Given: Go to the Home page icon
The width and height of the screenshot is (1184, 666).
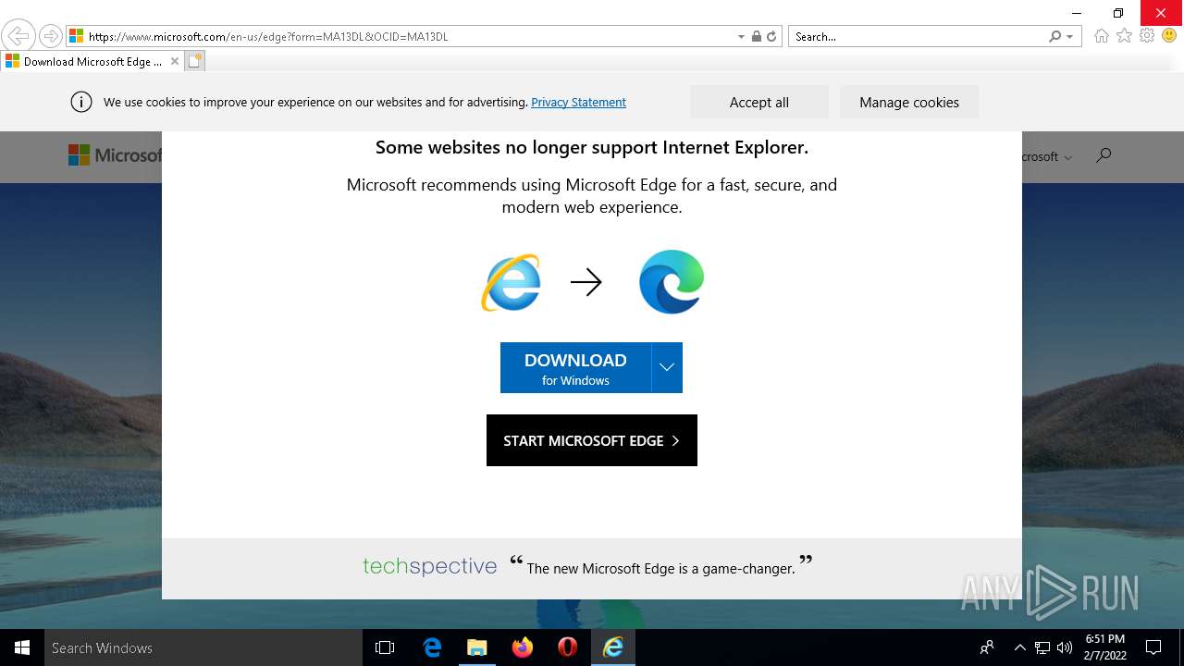Looking at the screenshot, I should click(1101, 36).
